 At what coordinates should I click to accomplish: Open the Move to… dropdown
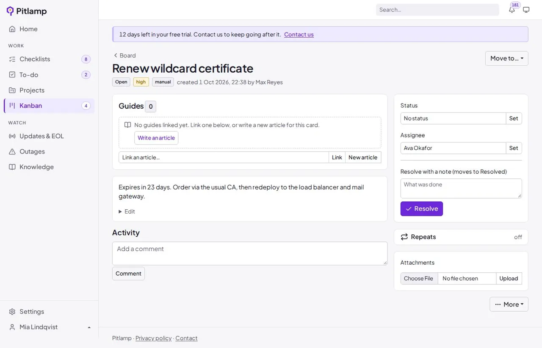coord(506,58)
